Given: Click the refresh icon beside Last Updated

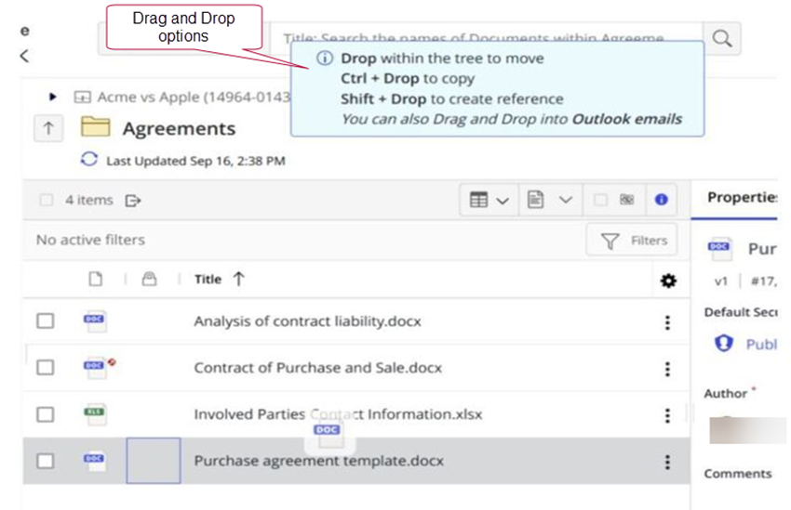Looking at the screenshot, I should click(89, 160).
